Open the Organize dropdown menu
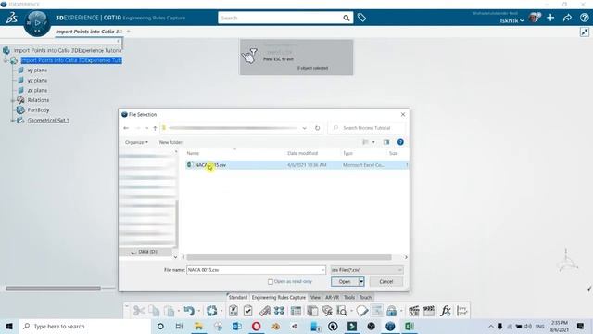The height and width of the screenshot is (334, 593). click(136, 142)
